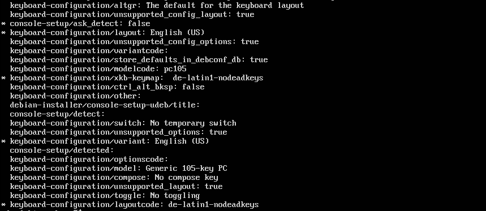Click the Generic 105-key PC model value

click(x=186, y=169)
